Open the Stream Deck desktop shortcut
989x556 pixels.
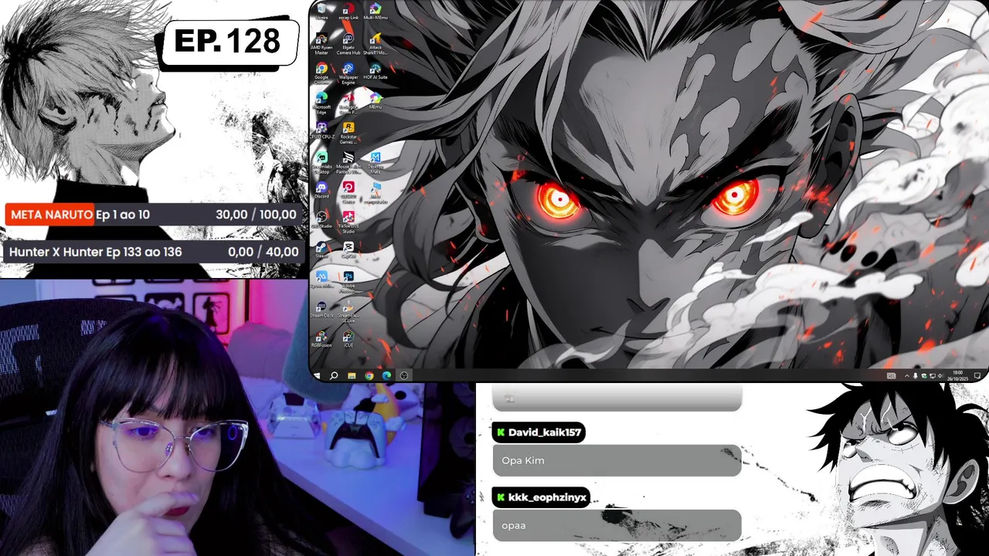[321, 310]
